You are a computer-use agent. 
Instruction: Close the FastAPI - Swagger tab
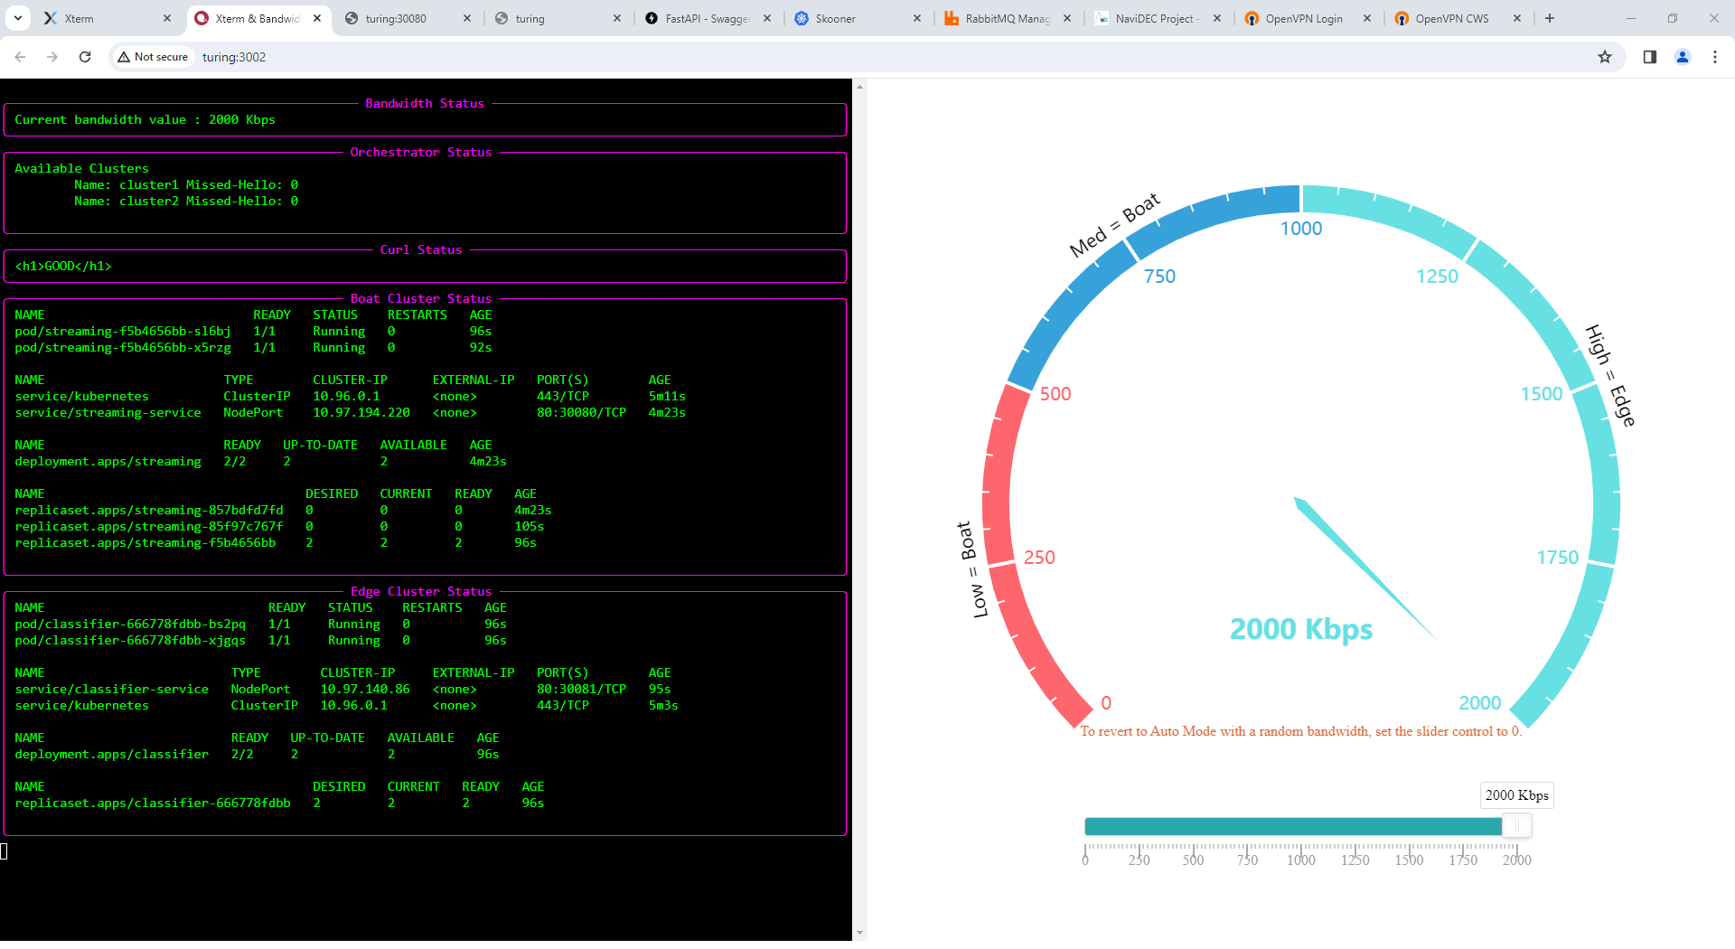767,18
